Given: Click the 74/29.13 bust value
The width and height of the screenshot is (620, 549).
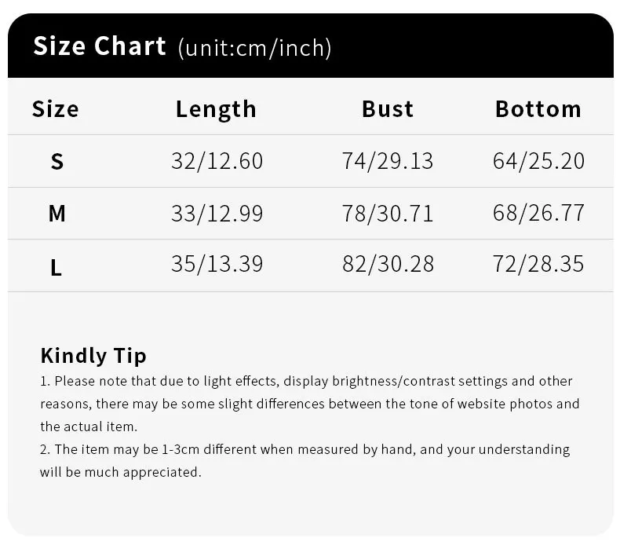Looking at the screenshot, I should click(388, 162).
